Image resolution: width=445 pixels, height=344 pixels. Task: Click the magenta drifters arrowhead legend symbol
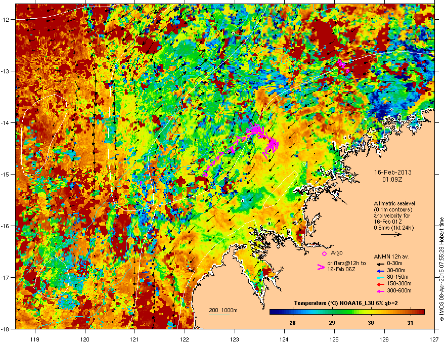[321, 267]
